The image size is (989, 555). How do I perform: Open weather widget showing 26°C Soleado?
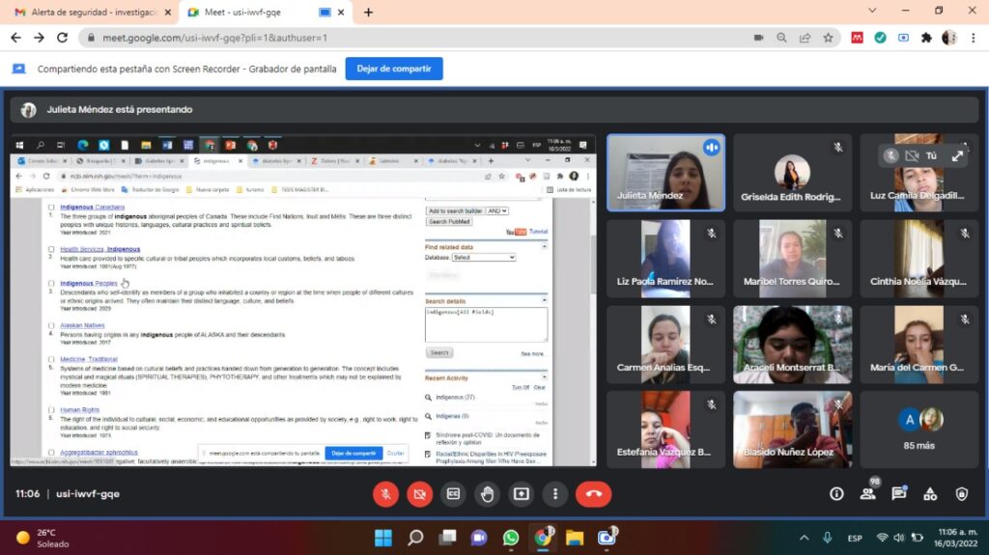[42, 538]
